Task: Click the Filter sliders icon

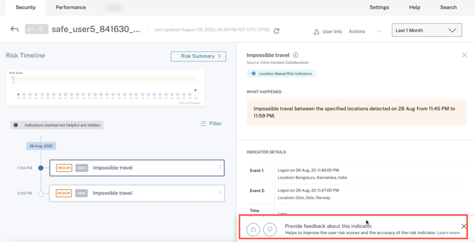Action: [x=203, y=123]
